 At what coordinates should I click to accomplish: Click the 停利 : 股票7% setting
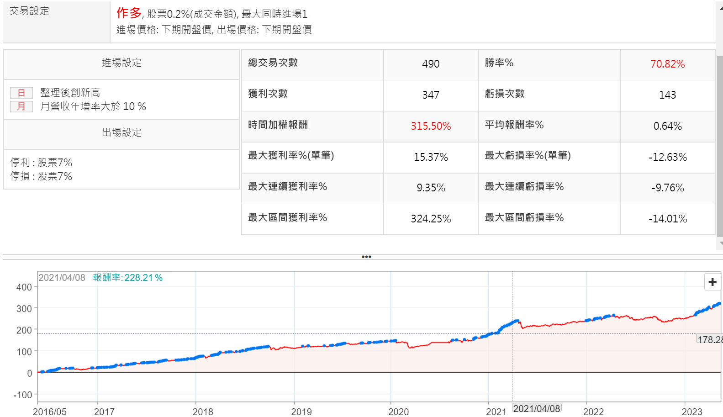[x=42, y=163]
